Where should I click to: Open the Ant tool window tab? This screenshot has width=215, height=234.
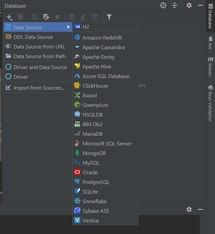point(211,43)
